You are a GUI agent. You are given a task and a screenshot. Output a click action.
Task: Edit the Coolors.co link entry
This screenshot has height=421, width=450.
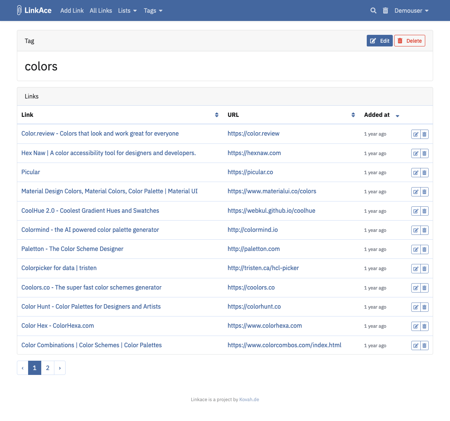coord(416,288)
